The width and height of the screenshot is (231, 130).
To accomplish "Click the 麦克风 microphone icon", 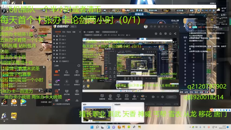I will [134, 96].
